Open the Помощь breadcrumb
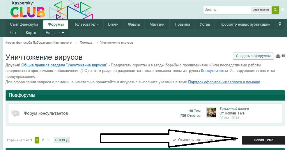 [86, 43]
